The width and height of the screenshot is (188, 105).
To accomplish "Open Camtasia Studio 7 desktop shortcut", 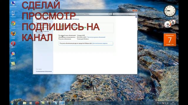I will click(x=13, y=65).
